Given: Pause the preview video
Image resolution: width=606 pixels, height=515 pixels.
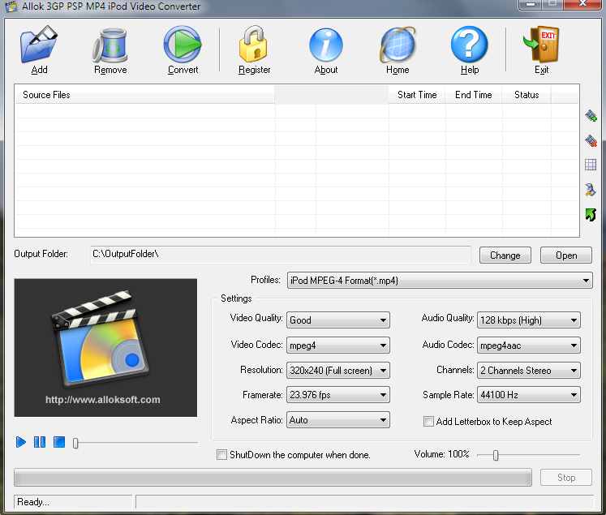Looking at the screenshot, I should click(40, 441).
